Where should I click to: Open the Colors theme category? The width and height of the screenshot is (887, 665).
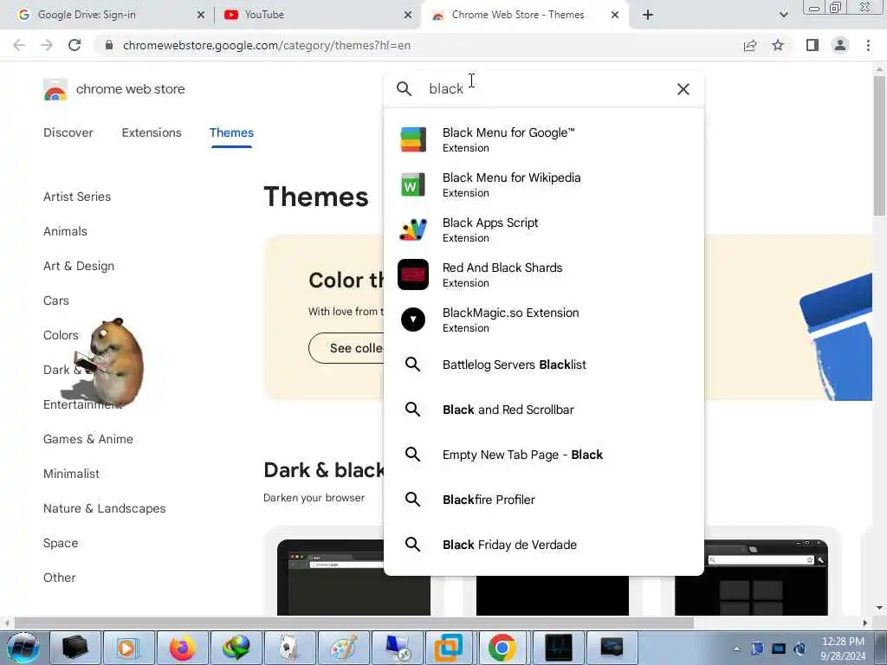61,335
